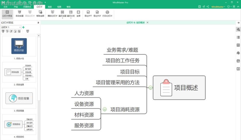Click 导出PPT export button
Viewport: 241px width, 140px height.
click(x=88, y=14)
